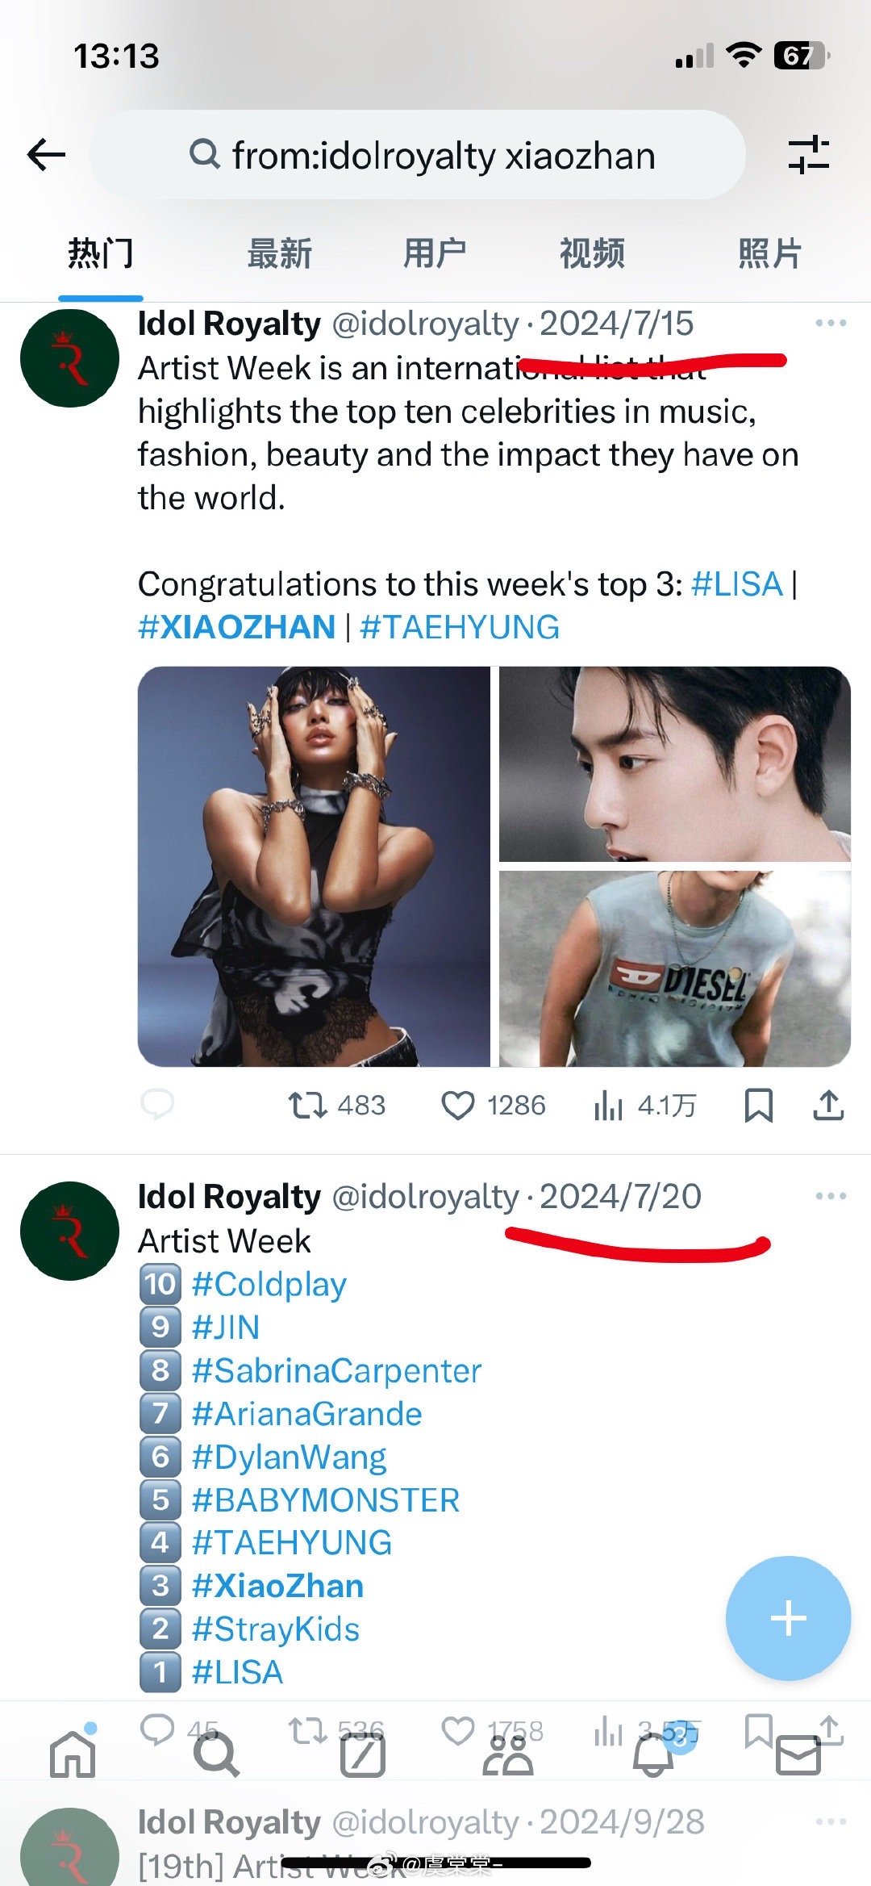Tap the back arrow icon
871x1886 pixels.
coord(46,154)
